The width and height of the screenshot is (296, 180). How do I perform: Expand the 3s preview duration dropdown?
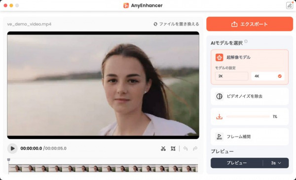tap(276, 163)
